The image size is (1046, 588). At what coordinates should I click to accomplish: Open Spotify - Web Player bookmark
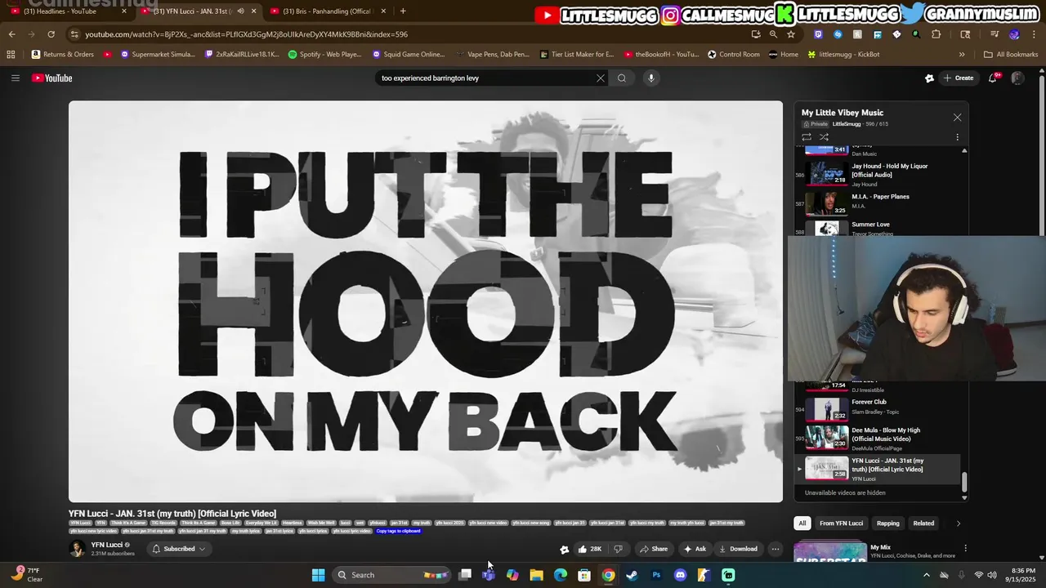point(324,55)
